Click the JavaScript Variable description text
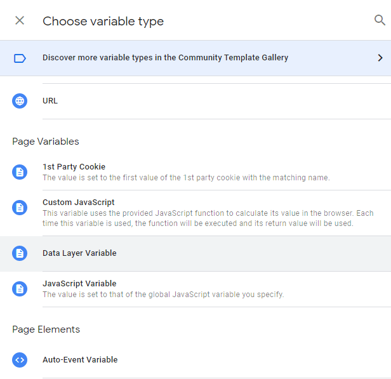This screenshot has width=391, height=379. pyautogui.click(x=163, y=295)
